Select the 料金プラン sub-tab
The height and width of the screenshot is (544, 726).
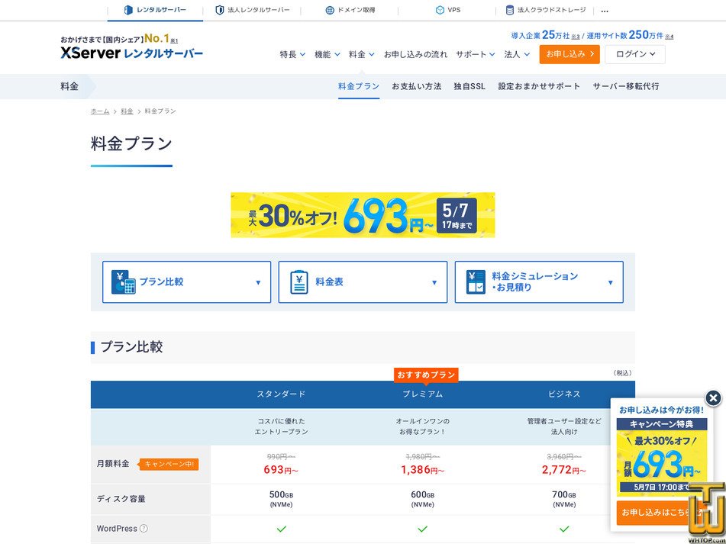(359, 86)
